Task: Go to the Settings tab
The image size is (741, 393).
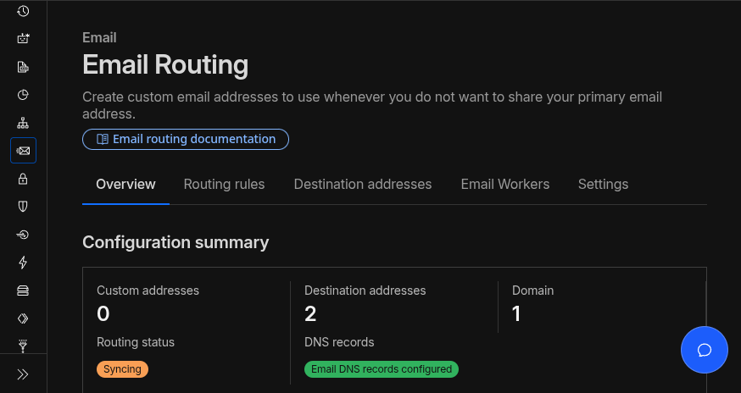Action: 603,184
